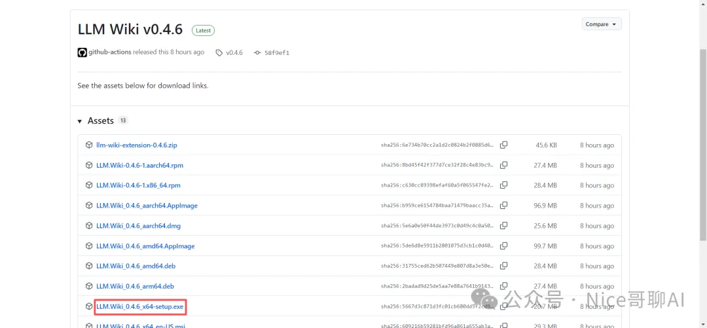Click sha256 hash text starting 5e6a0e50
Image resolution: width=707 pixels, height=328 pixels.
(437, 226)
